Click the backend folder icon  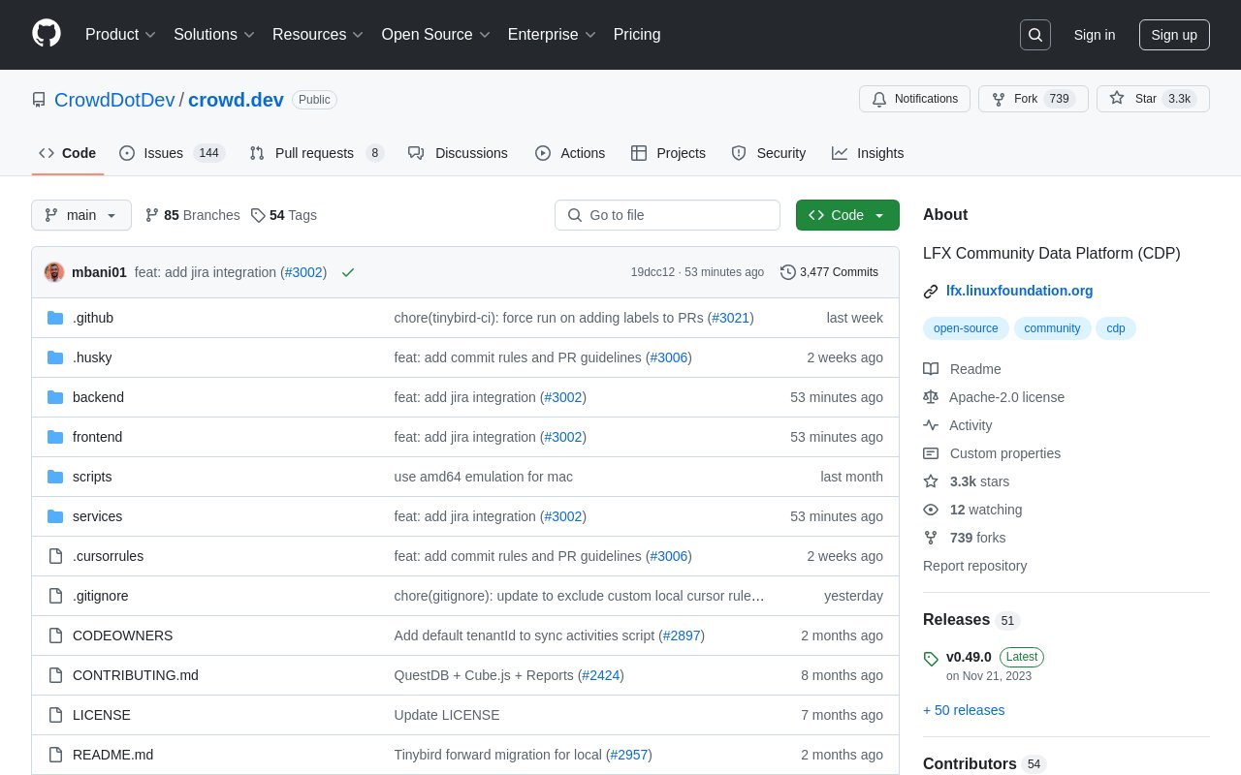(55, 397)
